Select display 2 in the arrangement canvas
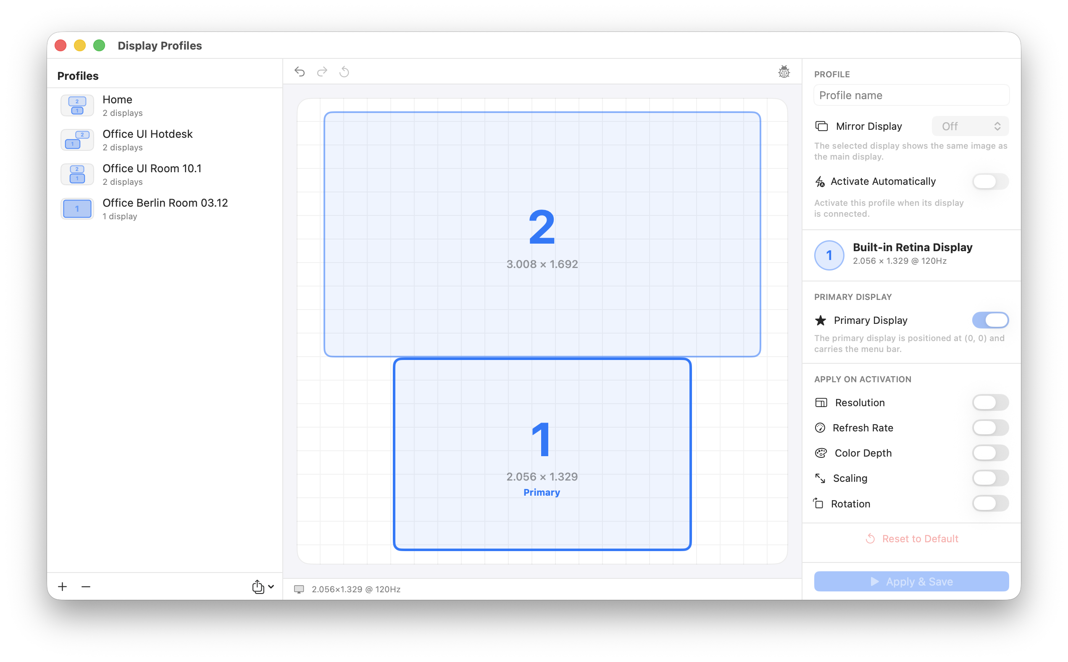Screen dimensions: 1068x662 (542, 234)
